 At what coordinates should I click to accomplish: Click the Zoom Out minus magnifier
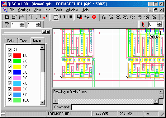coord(133,17)
